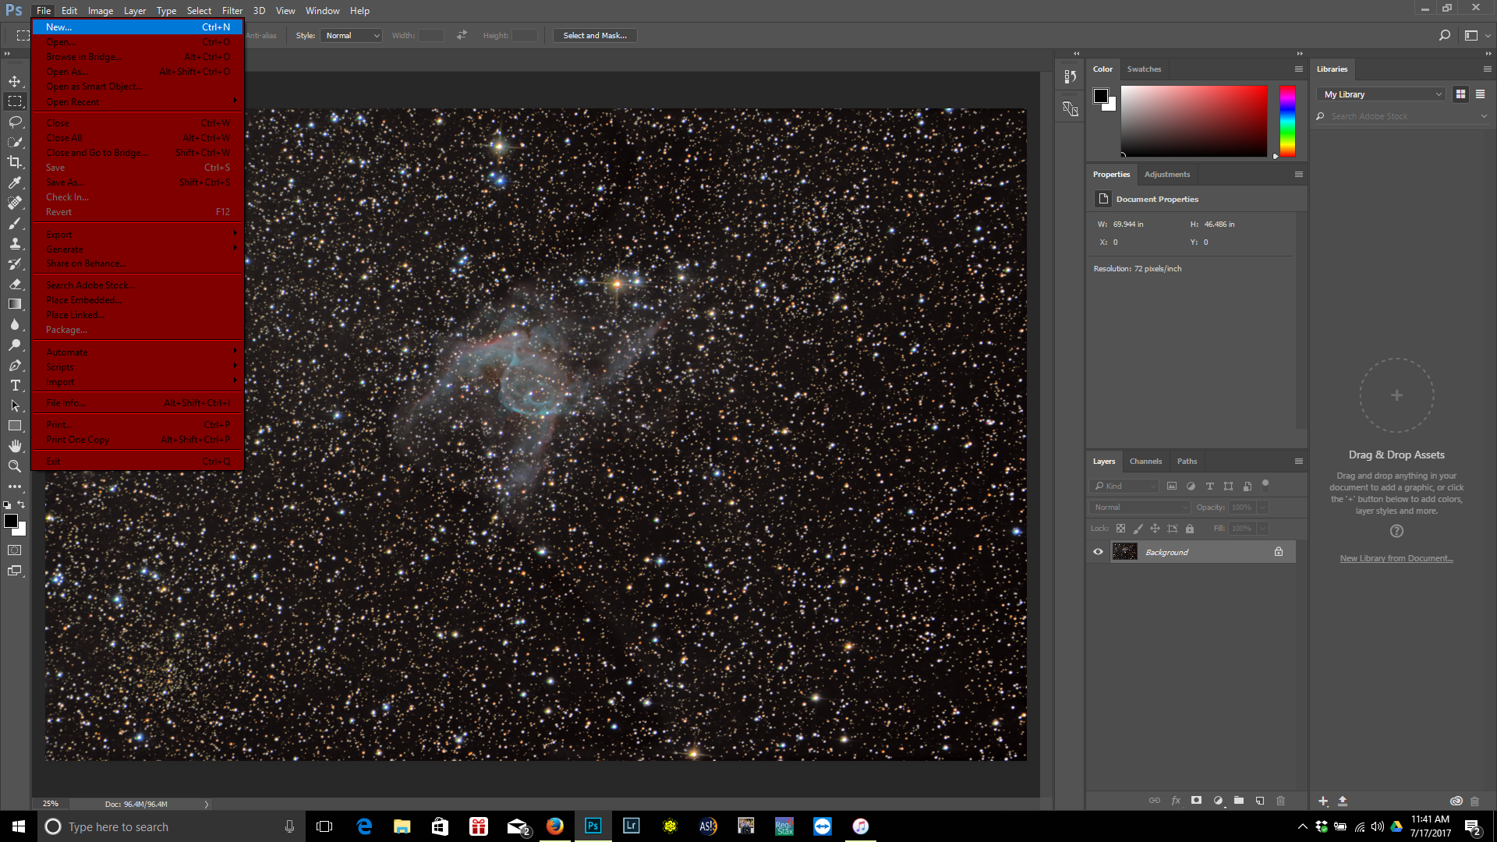Switch to the Channels tab

[1145, 462]
